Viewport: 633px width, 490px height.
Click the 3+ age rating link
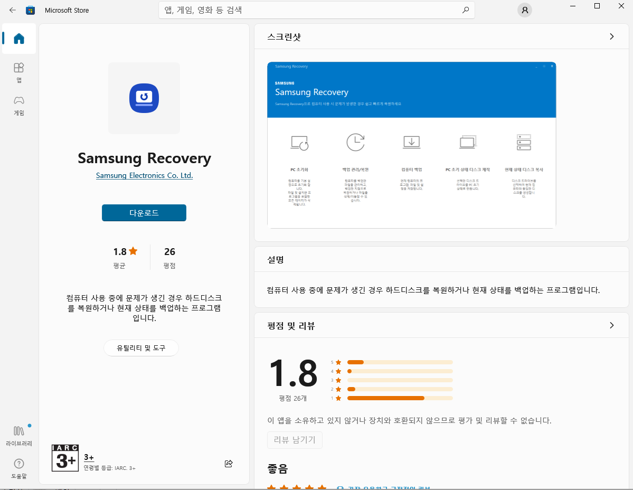pos(89,457)
